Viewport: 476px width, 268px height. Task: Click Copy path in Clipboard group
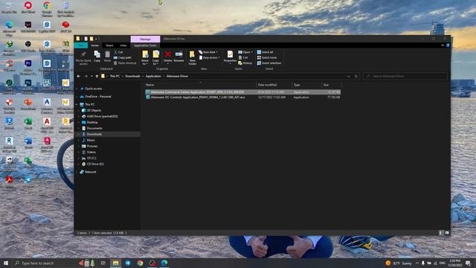pyautogui.click(x=123, y=58)
